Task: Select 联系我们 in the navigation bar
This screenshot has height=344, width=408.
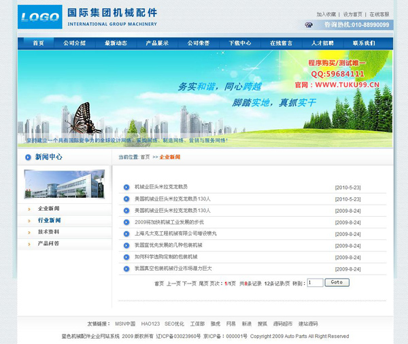Action: click(364, 44)
